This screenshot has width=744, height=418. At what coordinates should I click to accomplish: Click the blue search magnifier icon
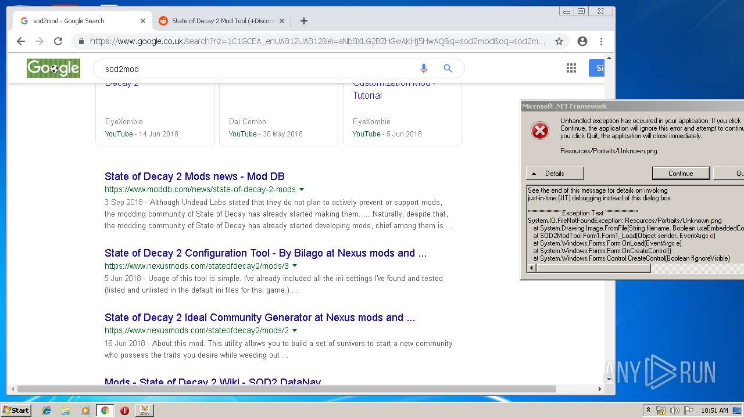tap(448, 69)
